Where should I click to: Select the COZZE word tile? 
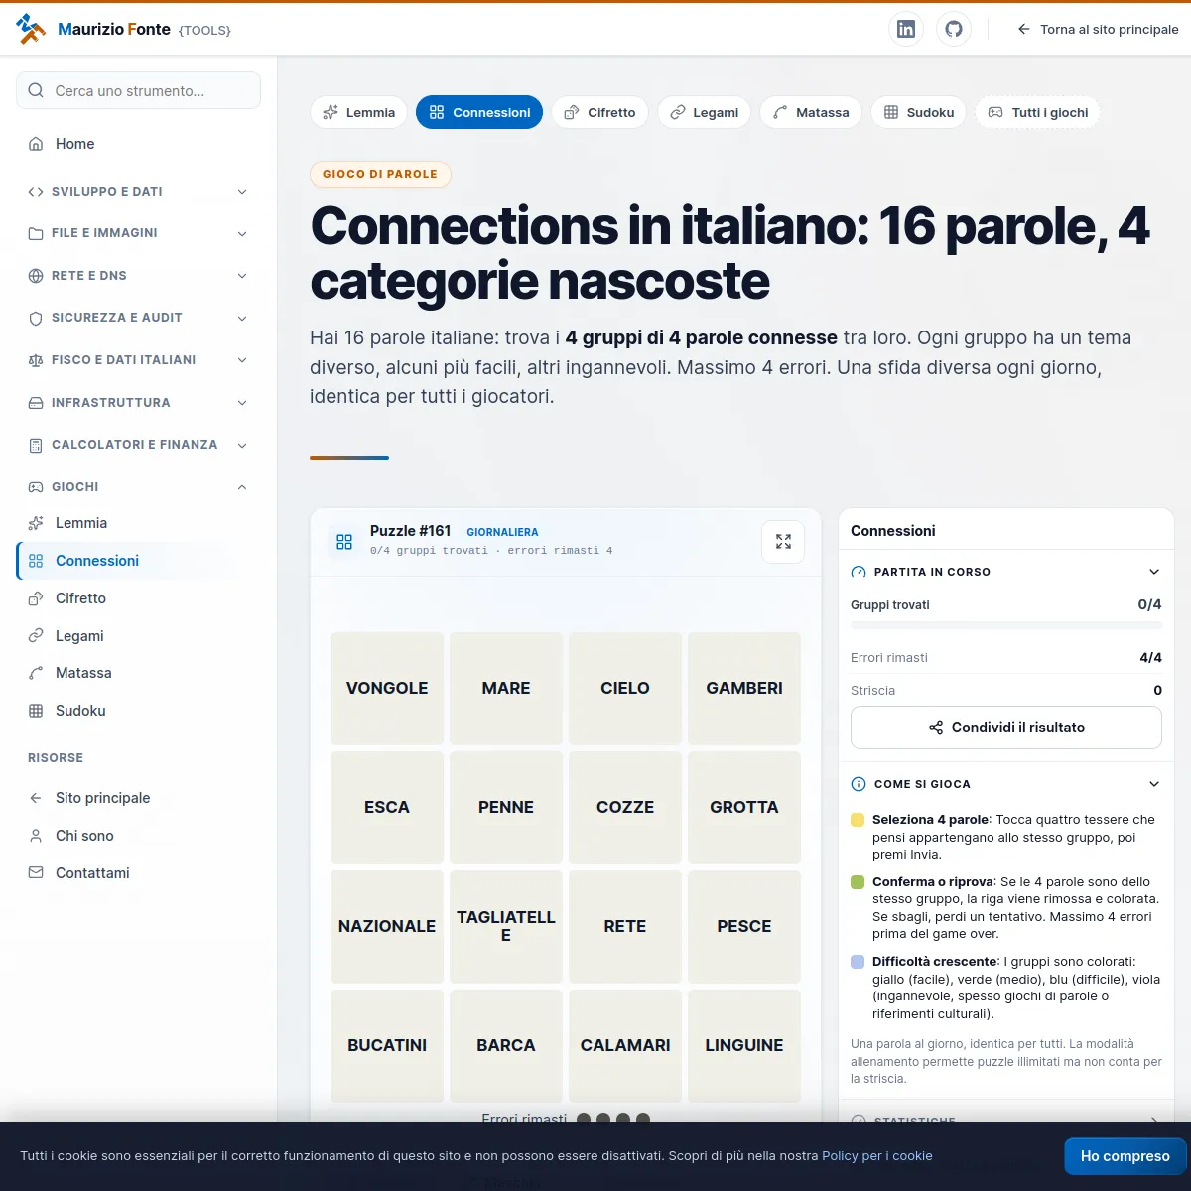[x=625, y=807]
